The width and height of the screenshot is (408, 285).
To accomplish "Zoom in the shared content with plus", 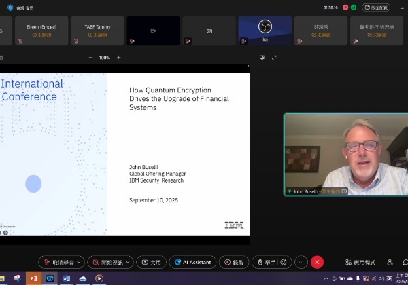I will pyautogui.click(x=118, y=58).
